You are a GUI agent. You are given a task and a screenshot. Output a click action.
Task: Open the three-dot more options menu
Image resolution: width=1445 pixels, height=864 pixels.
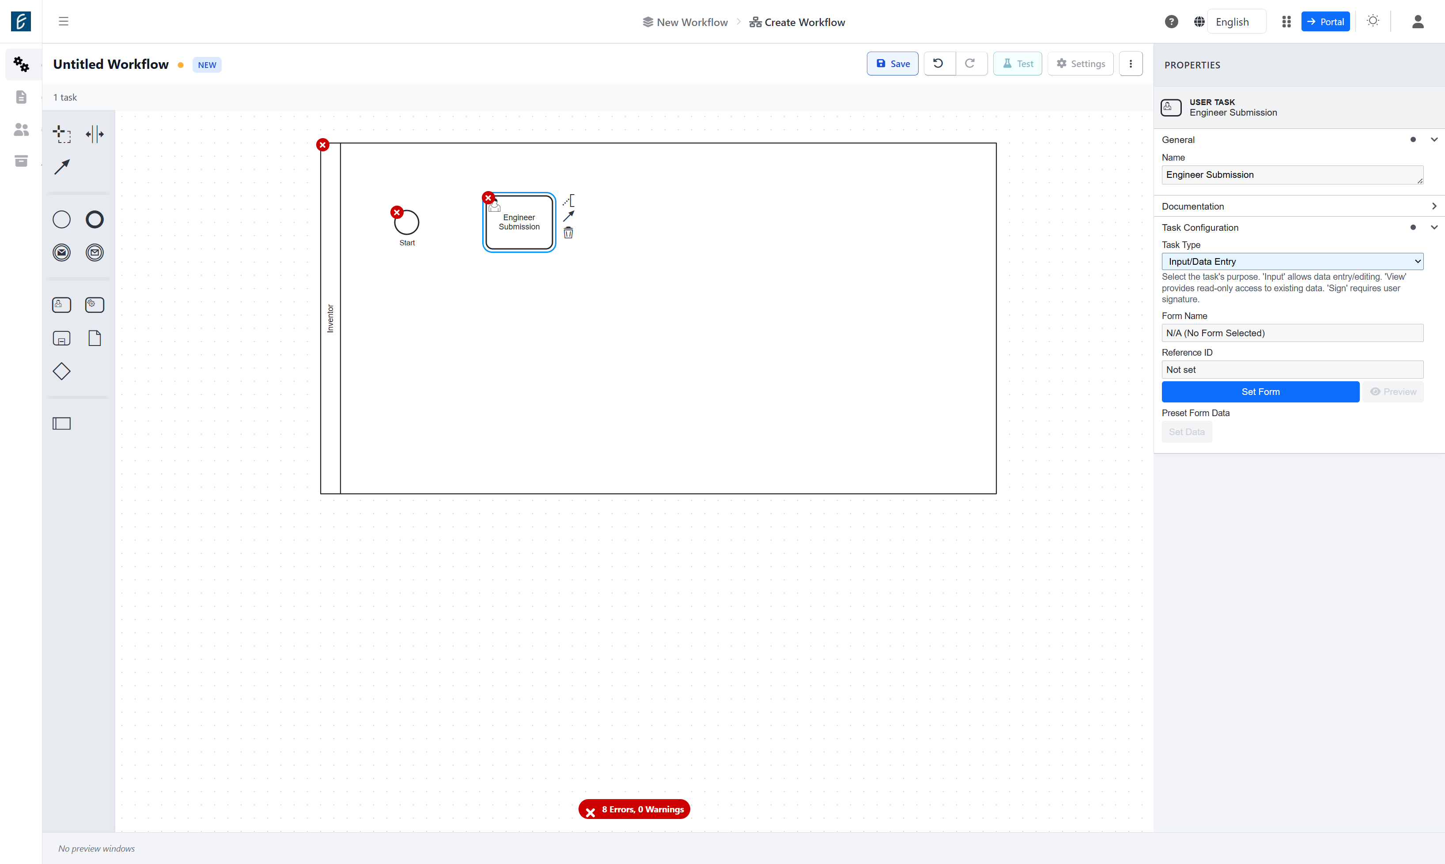coord(1131,64)
